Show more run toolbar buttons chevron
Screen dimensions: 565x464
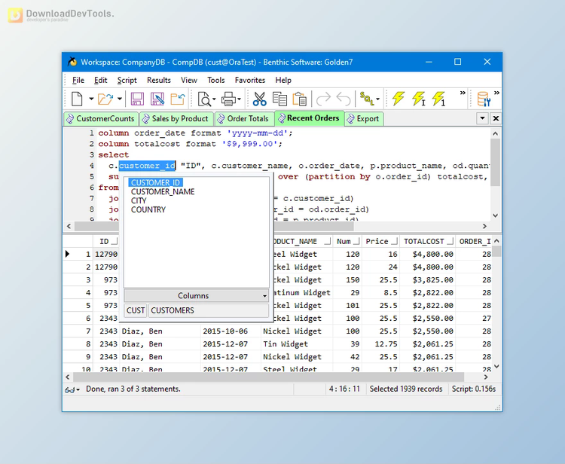pyautogui.click(x=463, y=93)
